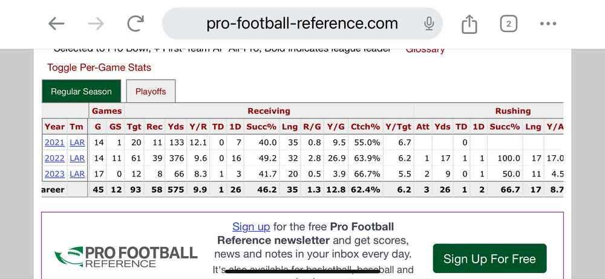Reload the current page
The height and width of the screenshot is (279, 605).
coord(135,24)
